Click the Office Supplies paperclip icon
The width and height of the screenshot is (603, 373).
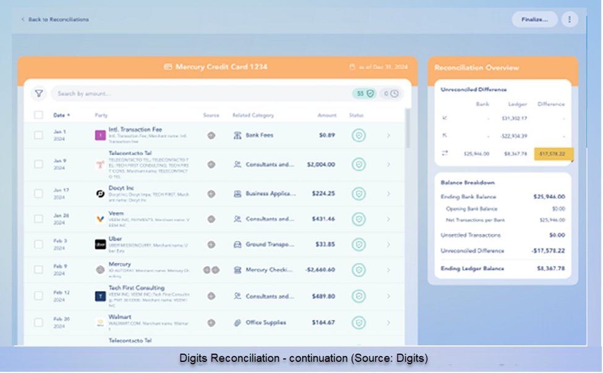237,323
